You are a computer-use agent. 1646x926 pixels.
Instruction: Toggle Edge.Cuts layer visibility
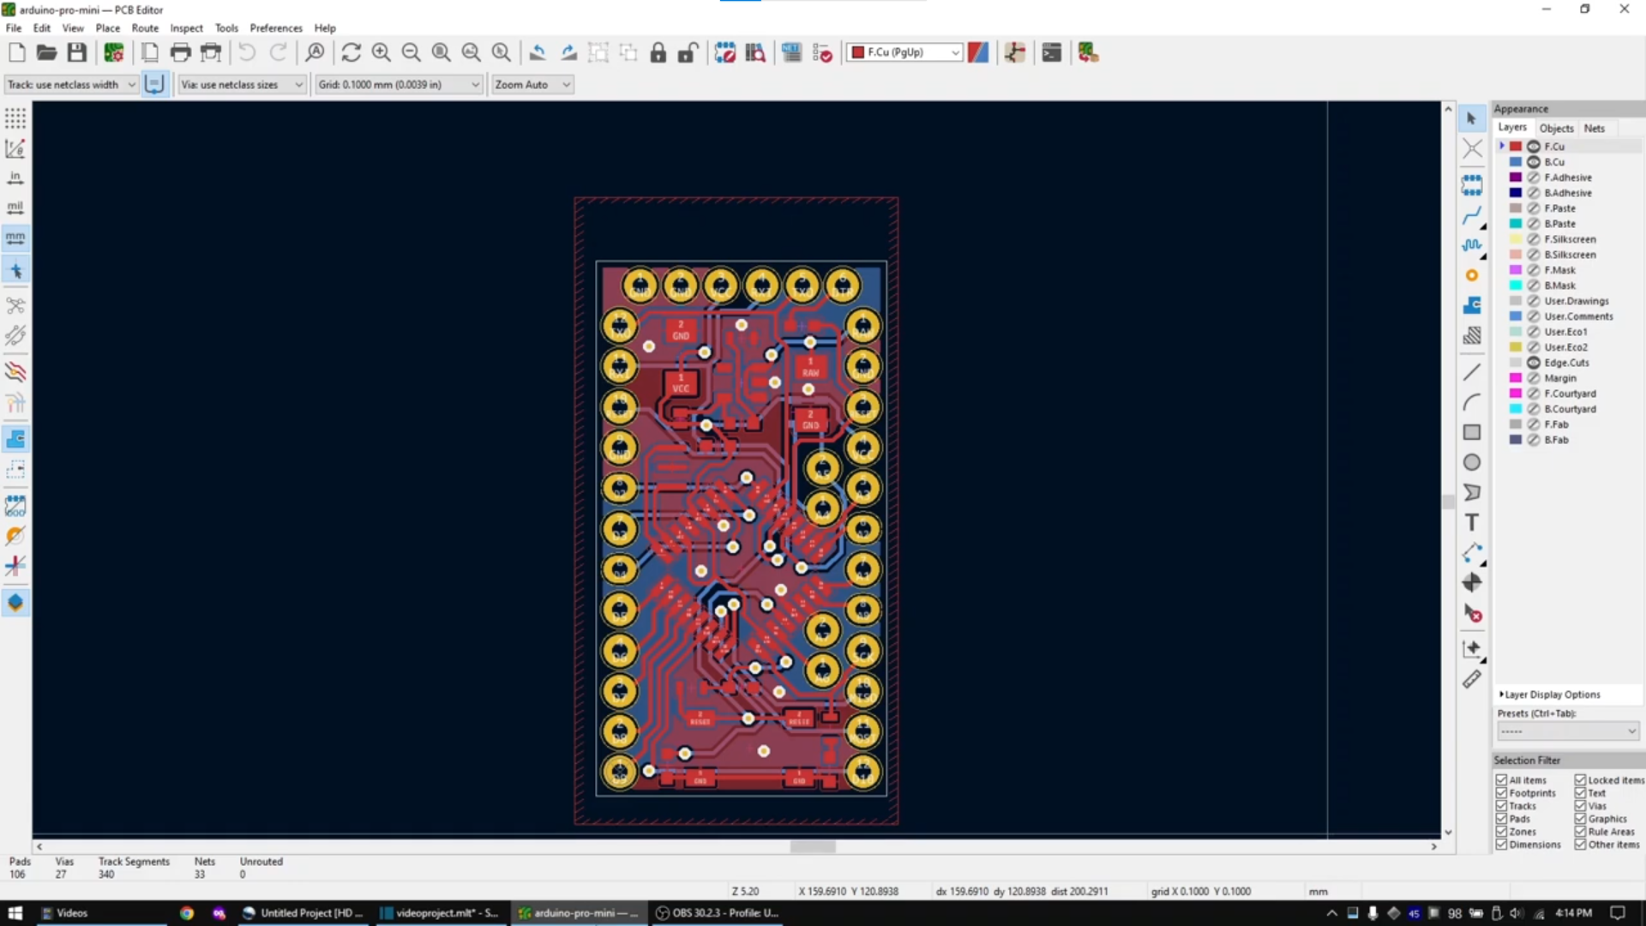tap(1534, 363)
